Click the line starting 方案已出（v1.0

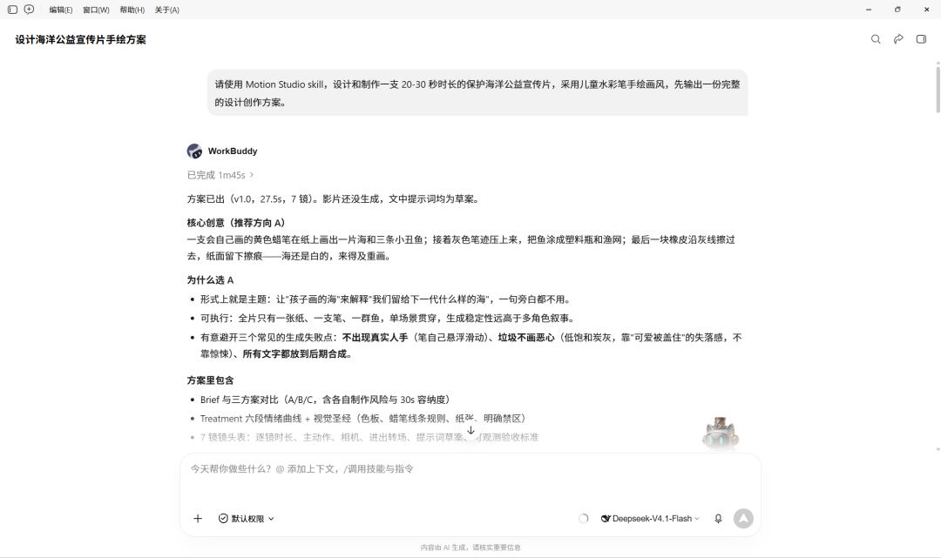[335, 199]
